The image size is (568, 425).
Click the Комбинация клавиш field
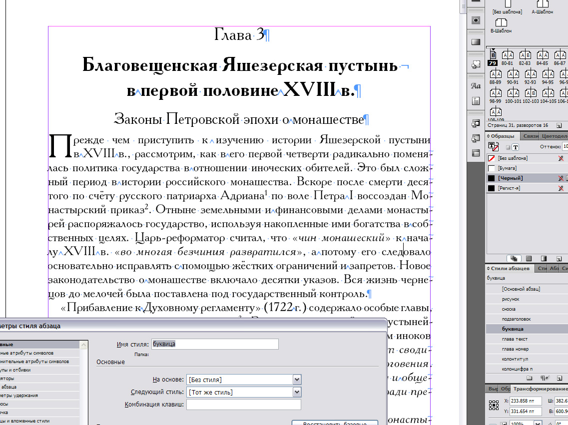tap(244, 405)
